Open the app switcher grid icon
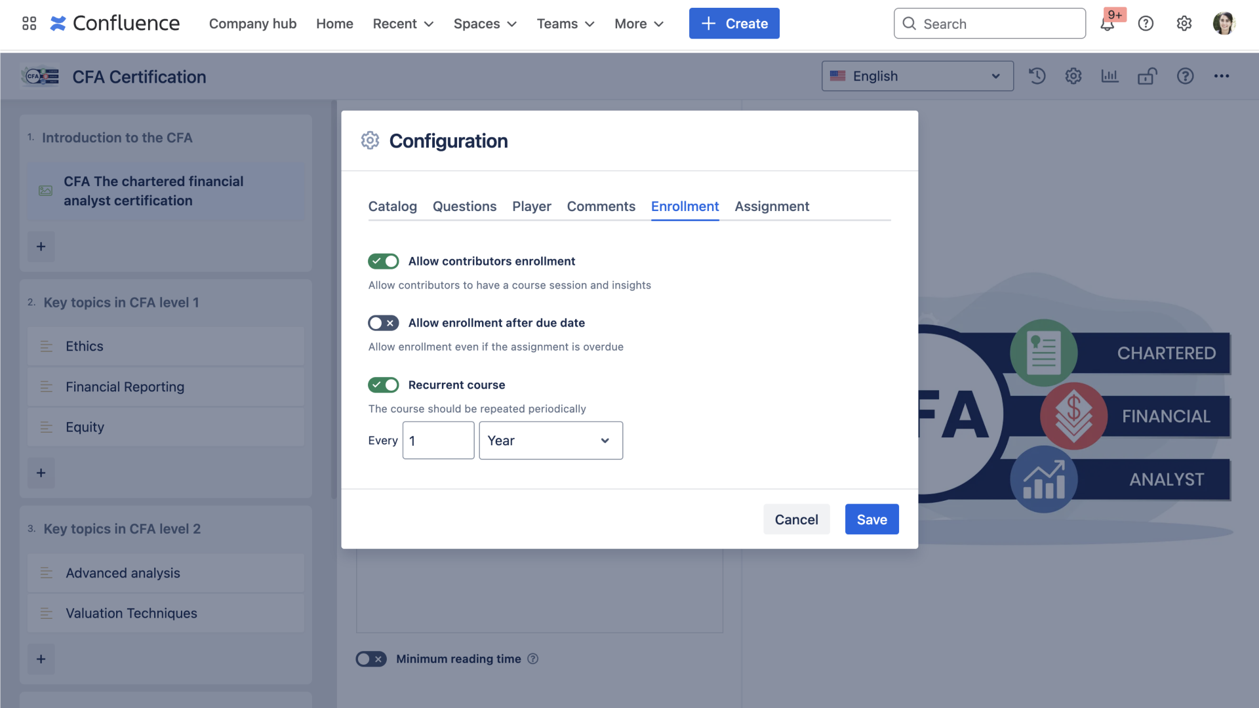This screenshot has width=1259, height=708. 29,24
